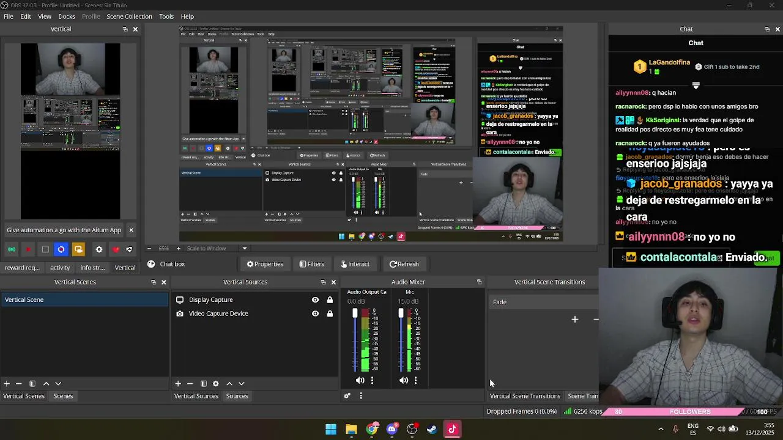The height and width of the screenshot is (440, 783).
Task: Open the Edit menu
Action: point(26,16)
